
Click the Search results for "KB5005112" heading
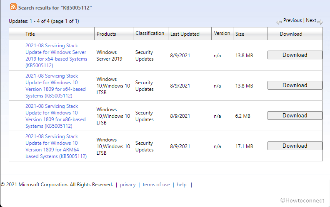[x=55, y=8]
